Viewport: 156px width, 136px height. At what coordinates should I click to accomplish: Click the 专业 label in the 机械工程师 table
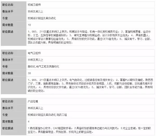(x=5, y=18)
